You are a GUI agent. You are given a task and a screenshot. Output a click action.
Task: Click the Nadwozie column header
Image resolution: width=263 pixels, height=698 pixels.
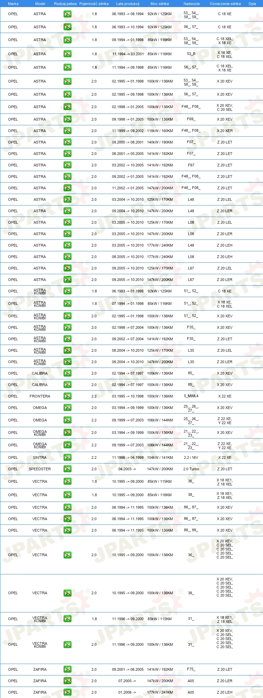pyautogui.click(x=192, y=4)
